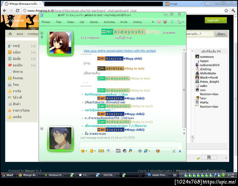Click your own display picture with glasses
Screen dimensions: 238x186
coord(60,138)
